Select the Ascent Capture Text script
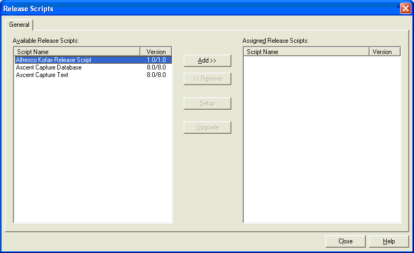 click(42, 75)
